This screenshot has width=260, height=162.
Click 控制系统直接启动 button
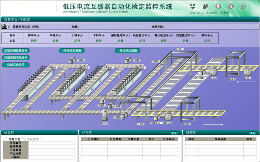(16, 51)
